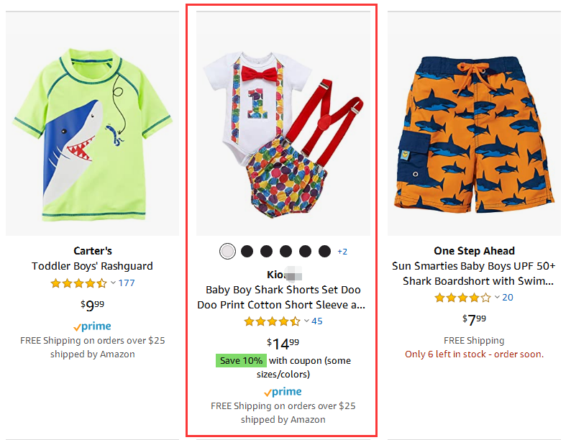
Task: Pick the first black color swatch
Action: point(247,251)
